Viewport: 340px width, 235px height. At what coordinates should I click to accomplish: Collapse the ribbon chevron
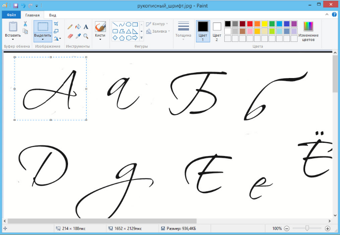[327, 15]
